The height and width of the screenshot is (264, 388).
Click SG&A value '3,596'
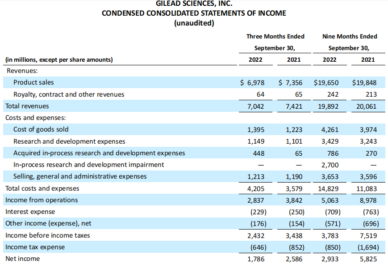coord(368,177)
